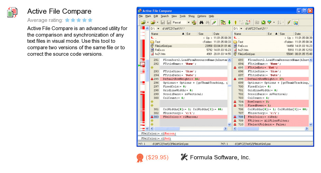Click the down arrow of the right code pane scrollbar

[311, 125]
